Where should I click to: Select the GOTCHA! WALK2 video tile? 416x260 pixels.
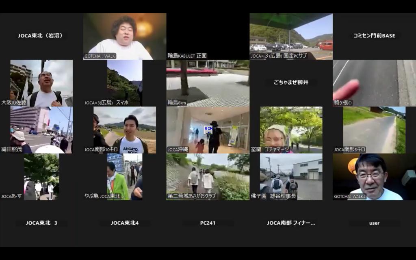pyautogui.click(x=374, y=177)
